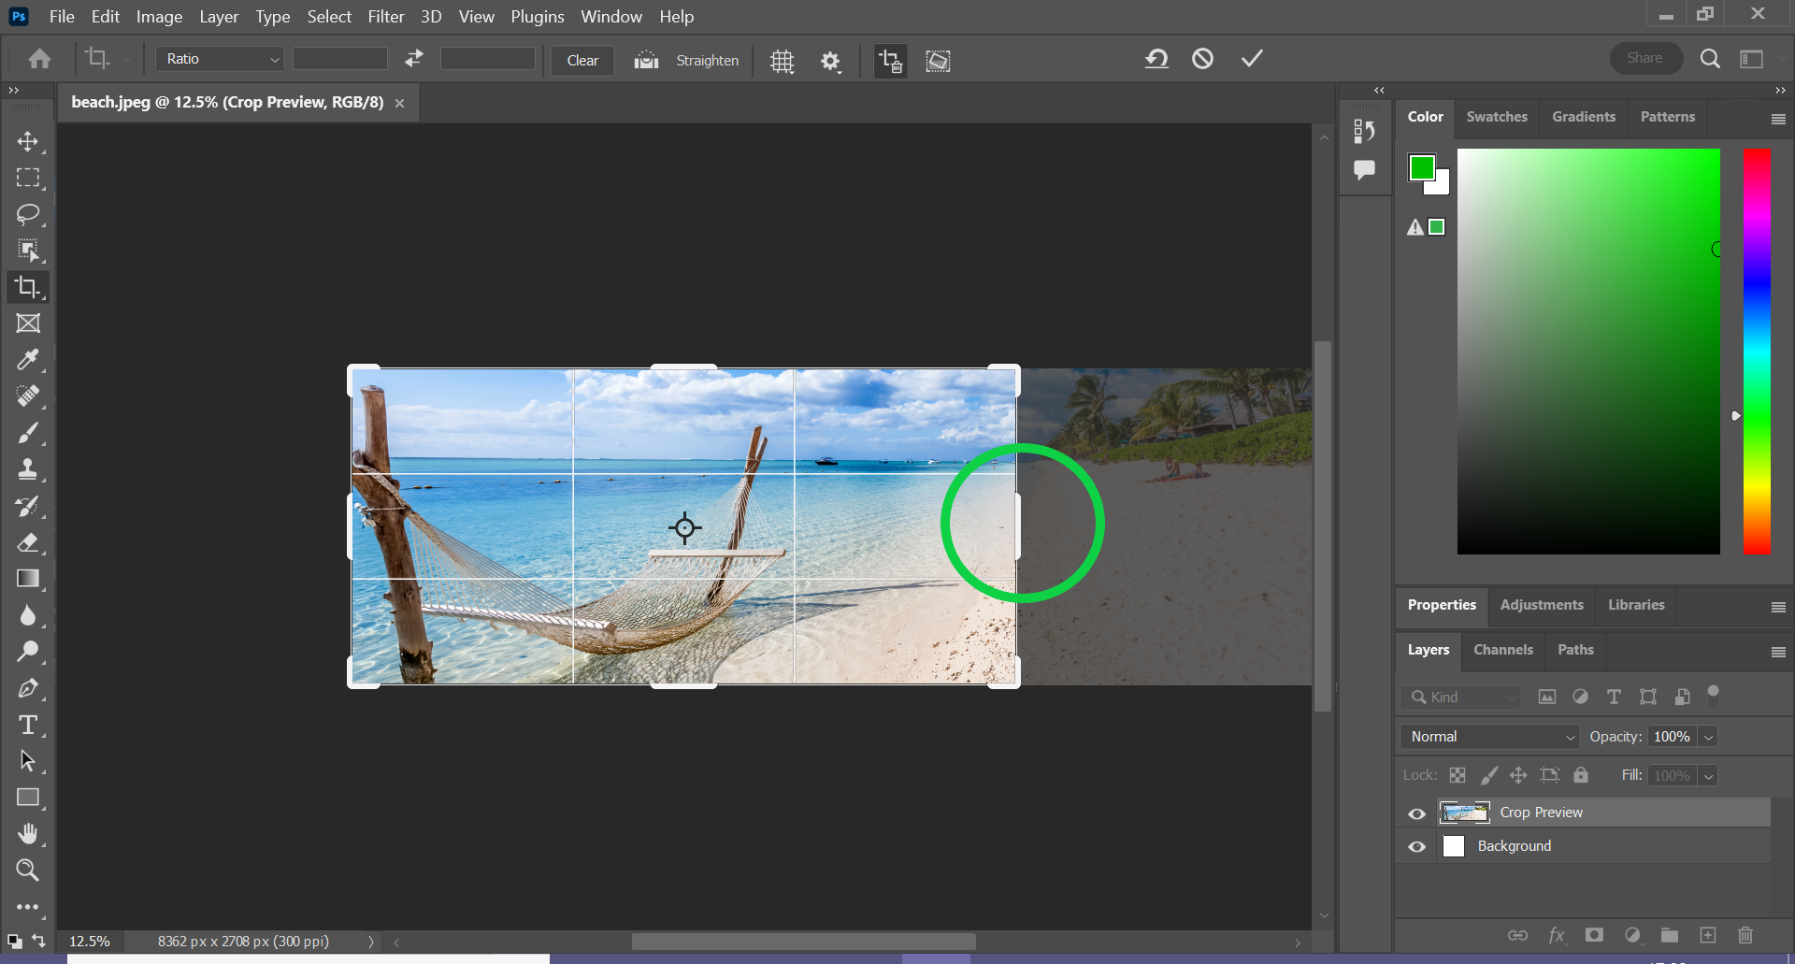Toggle lock all padlock icon
This screenshot has height=964, width=1795.
click(1581, 775)
